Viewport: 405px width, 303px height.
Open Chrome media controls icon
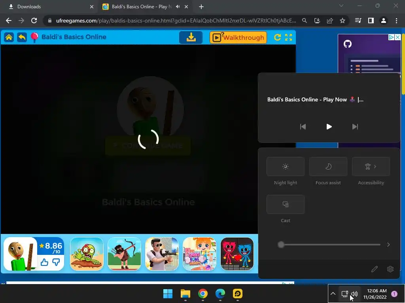click(358, 21)
